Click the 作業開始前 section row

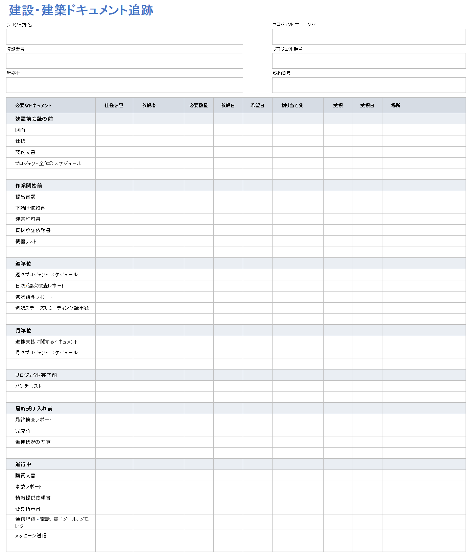click(x=236, y=185)
